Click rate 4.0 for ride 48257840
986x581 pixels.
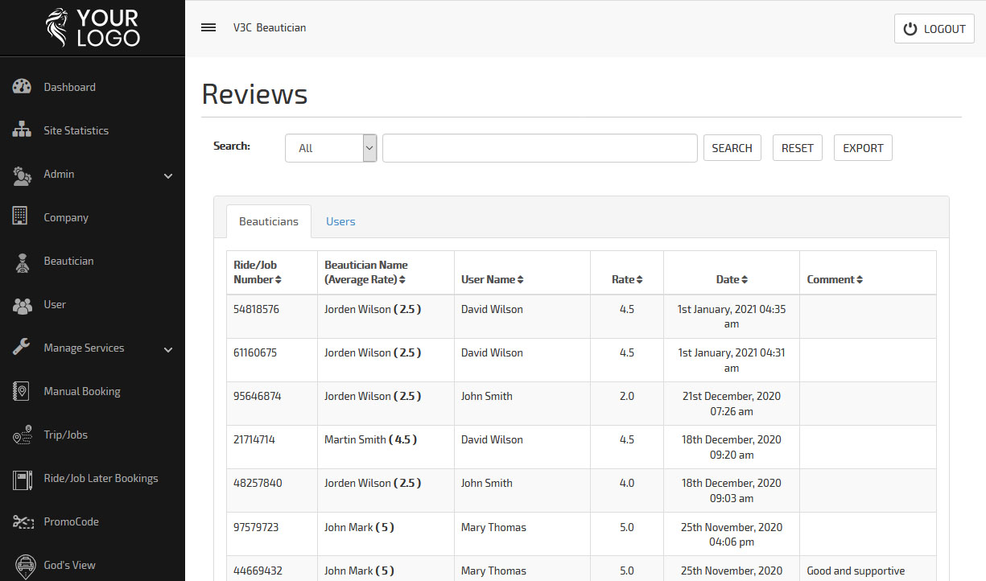coord(627,483)
